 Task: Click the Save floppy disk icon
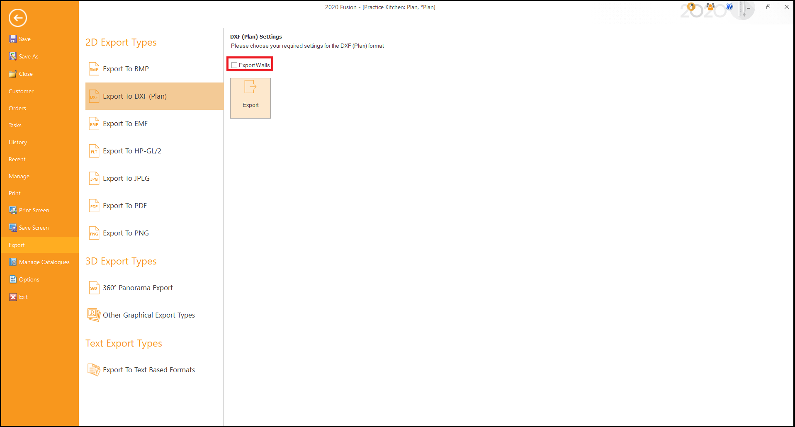pos(13,39)
